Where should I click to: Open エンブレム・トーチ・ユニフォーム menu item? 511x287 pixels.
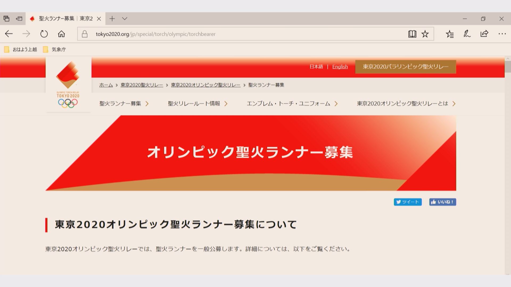click(x=288, y=104)
